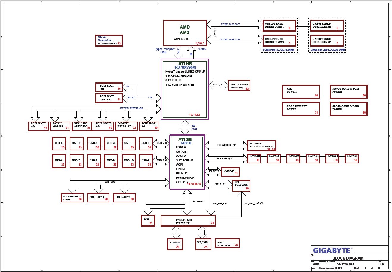
Task: Click the PCIE Slot 16X/8X block
Action: [x=109, y=98]
